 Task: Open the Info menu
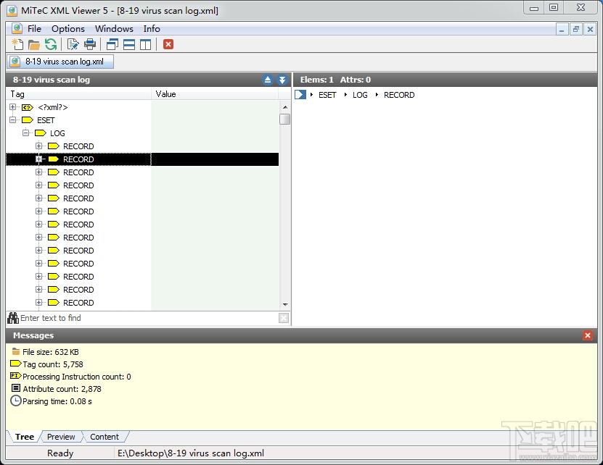(152, 29)
